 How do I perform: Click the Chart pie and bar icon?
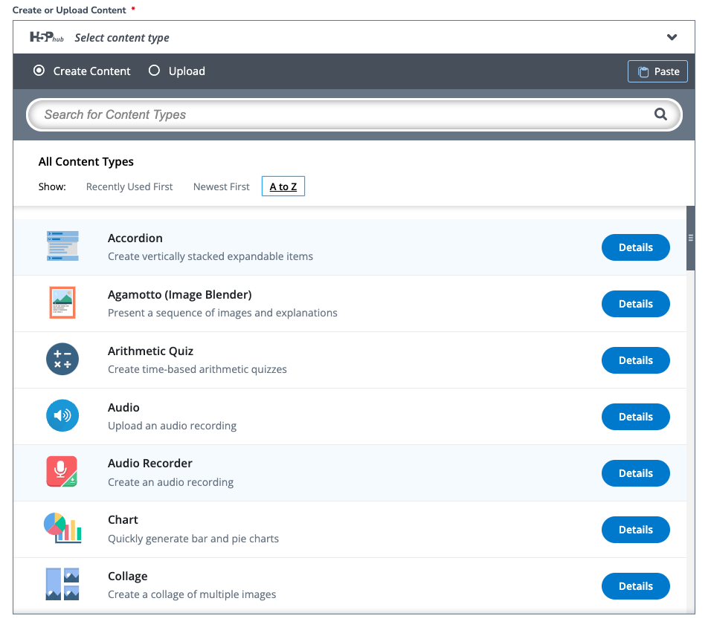62,528
